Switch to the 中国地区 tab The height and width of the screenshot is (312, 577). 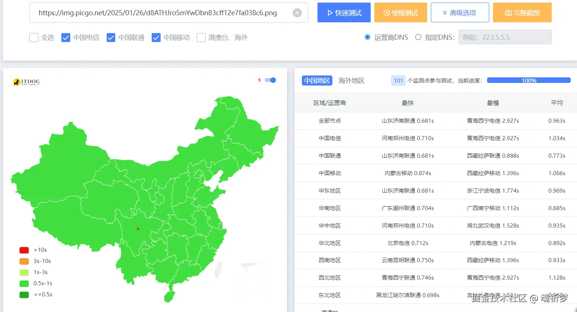[x=317, y=81]
